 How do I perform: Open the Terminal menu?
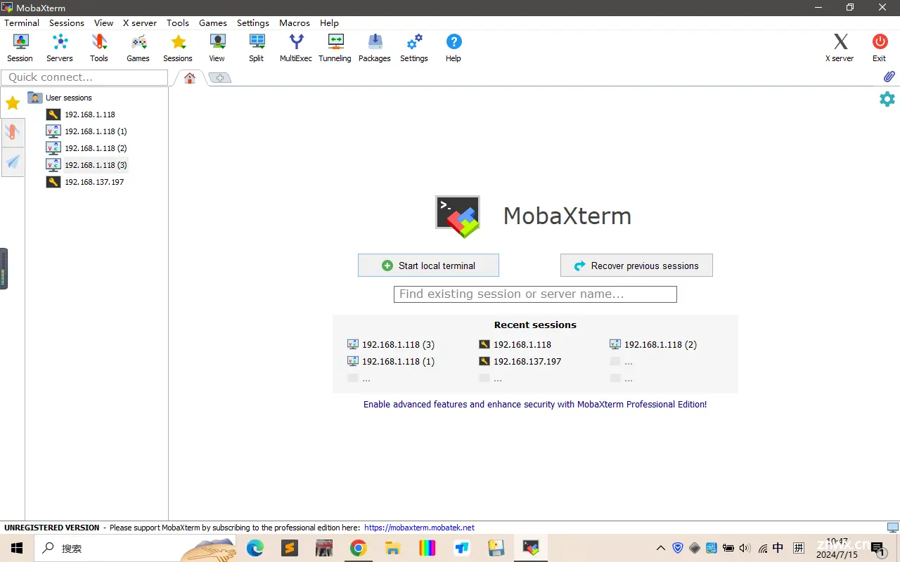(x=22, y=22)
